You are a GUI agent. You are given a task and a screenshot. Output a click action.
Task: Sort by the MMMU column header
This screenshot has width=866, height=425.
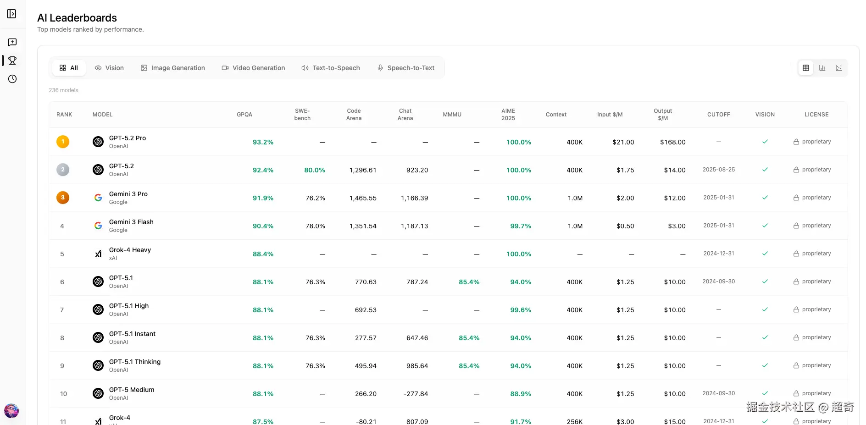452,115
